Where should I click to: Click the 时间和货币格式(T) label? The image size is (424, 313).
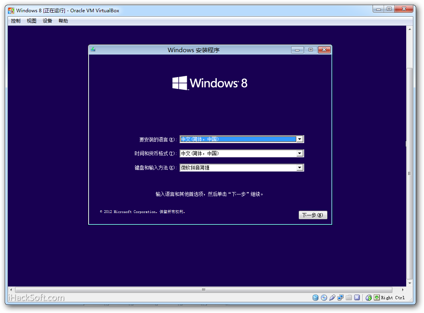point(155,153)
